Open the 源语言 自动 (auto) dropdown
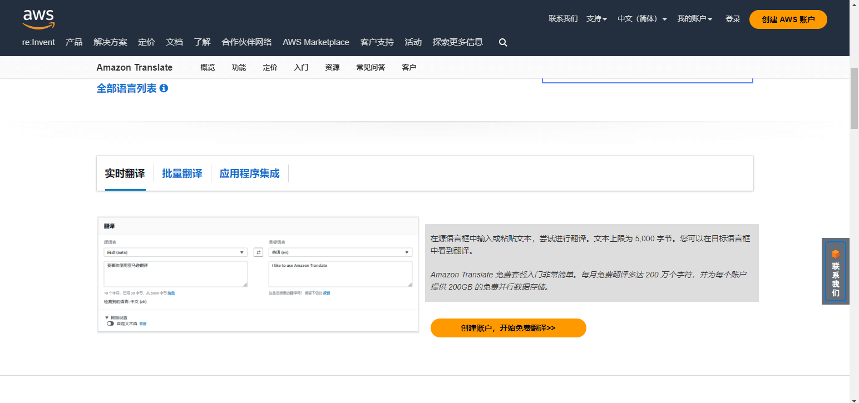859x403 pixels. [x=175, y=252]
